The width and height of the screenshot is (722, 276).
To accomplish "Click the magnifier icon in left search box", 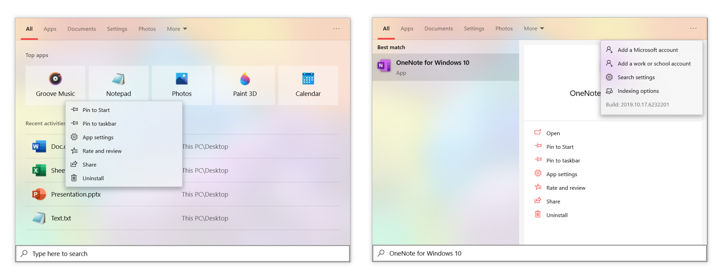I will [x=24, y=253].
